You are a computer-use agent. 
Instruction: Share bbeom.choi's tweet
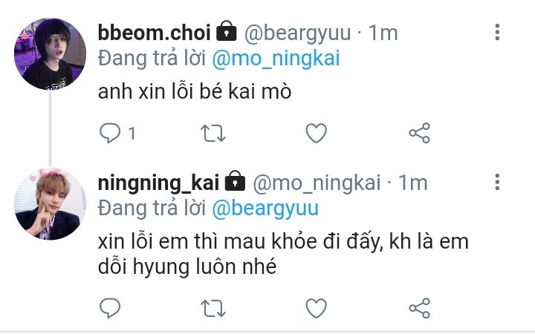(419, 133)
